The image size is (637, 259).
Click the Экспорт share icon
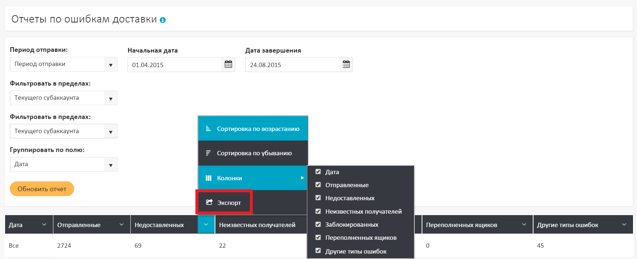[209, 202]
